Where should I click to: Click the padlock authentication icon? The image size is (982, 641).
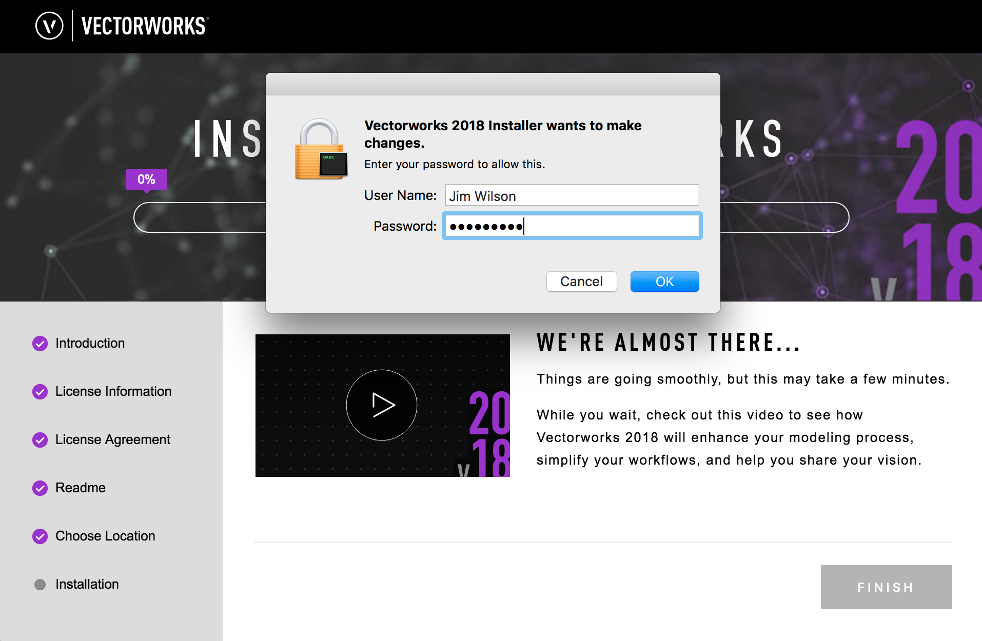[x=321, y=150]
